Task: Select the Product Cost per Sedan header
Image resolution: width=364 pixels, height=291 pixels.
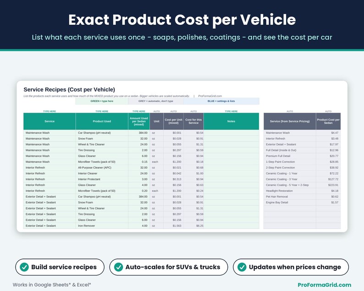Action: [328, 121]
